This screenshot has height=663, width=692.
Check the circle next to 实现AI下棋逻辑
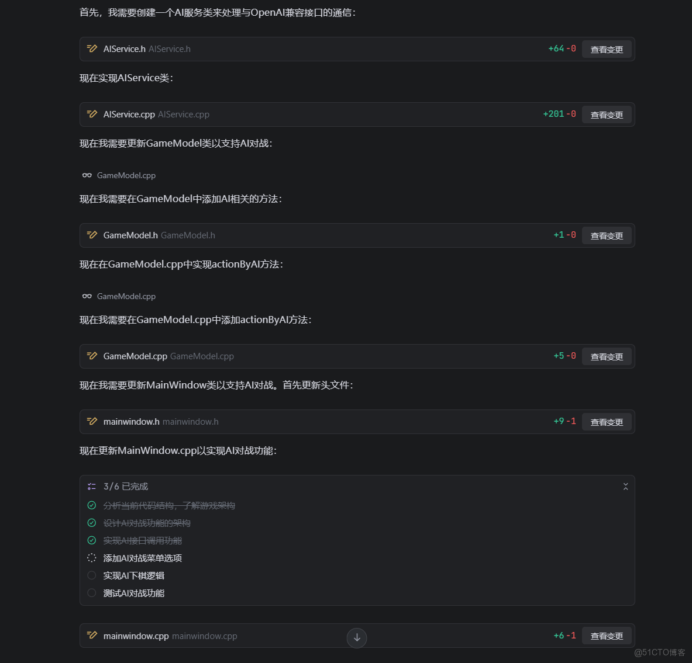click(91, 575)
